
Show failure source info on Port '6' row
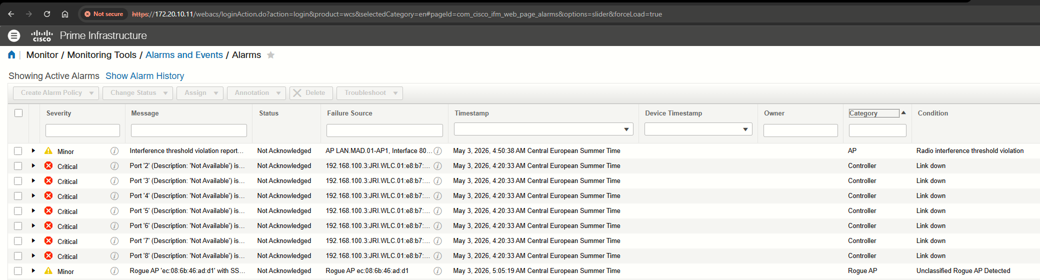pyautogui.click(x=437, y=226)
